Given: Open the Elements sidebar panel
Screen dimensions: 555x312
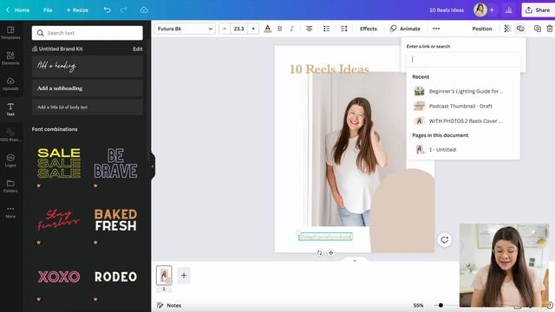Looking at the screenshot, I should [10, 58].
